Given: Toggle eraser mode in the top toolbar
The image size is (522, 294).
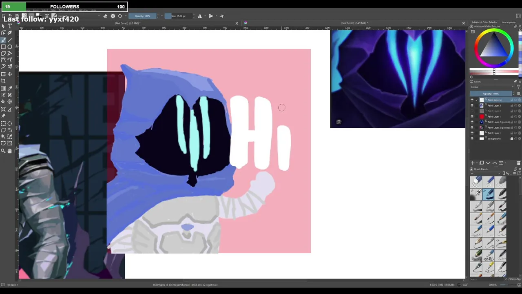Looking at the screenshot, I should 105,16.
